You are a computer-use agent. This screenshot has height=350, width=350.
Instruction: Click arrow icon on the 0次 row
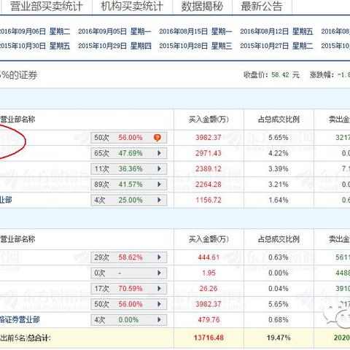pyautogui.click(x=160, y=273)
